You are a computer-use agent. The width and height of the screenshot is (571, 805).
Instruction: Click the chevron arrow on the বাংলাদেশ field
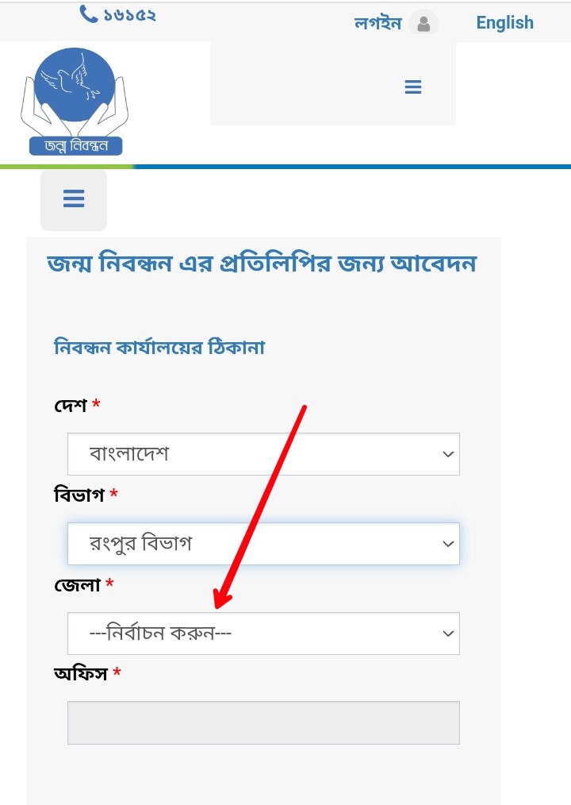[448, 454]
